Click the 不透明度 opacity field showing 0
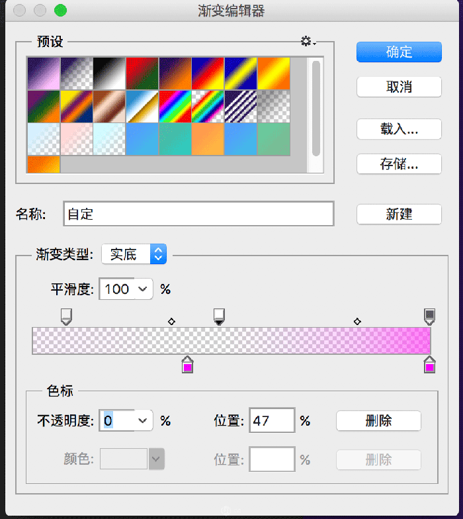 click(x=116, y=420)
